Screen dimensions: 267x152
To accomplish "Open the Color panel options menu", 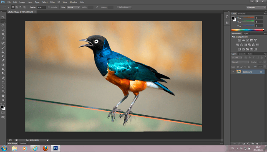I will coord(265,14).
